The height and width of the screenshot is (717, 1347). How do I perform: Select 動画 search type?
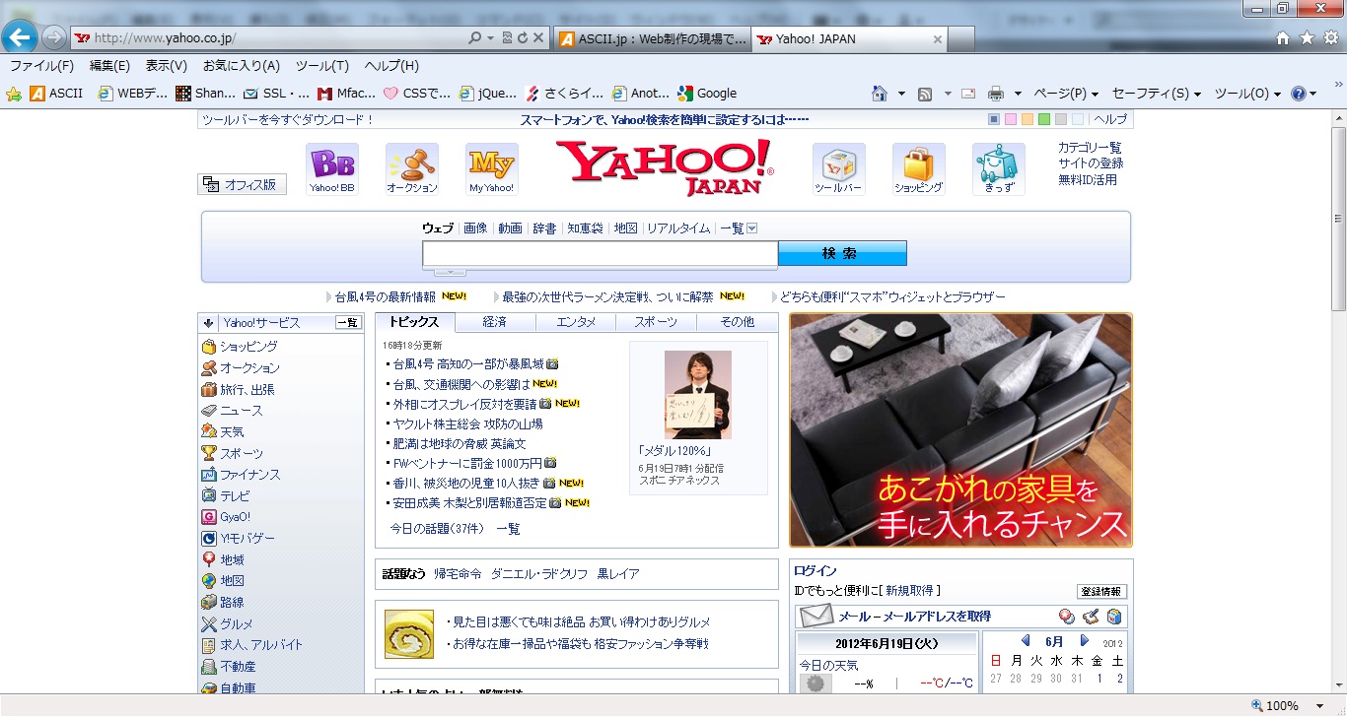[x=510, y=228]
